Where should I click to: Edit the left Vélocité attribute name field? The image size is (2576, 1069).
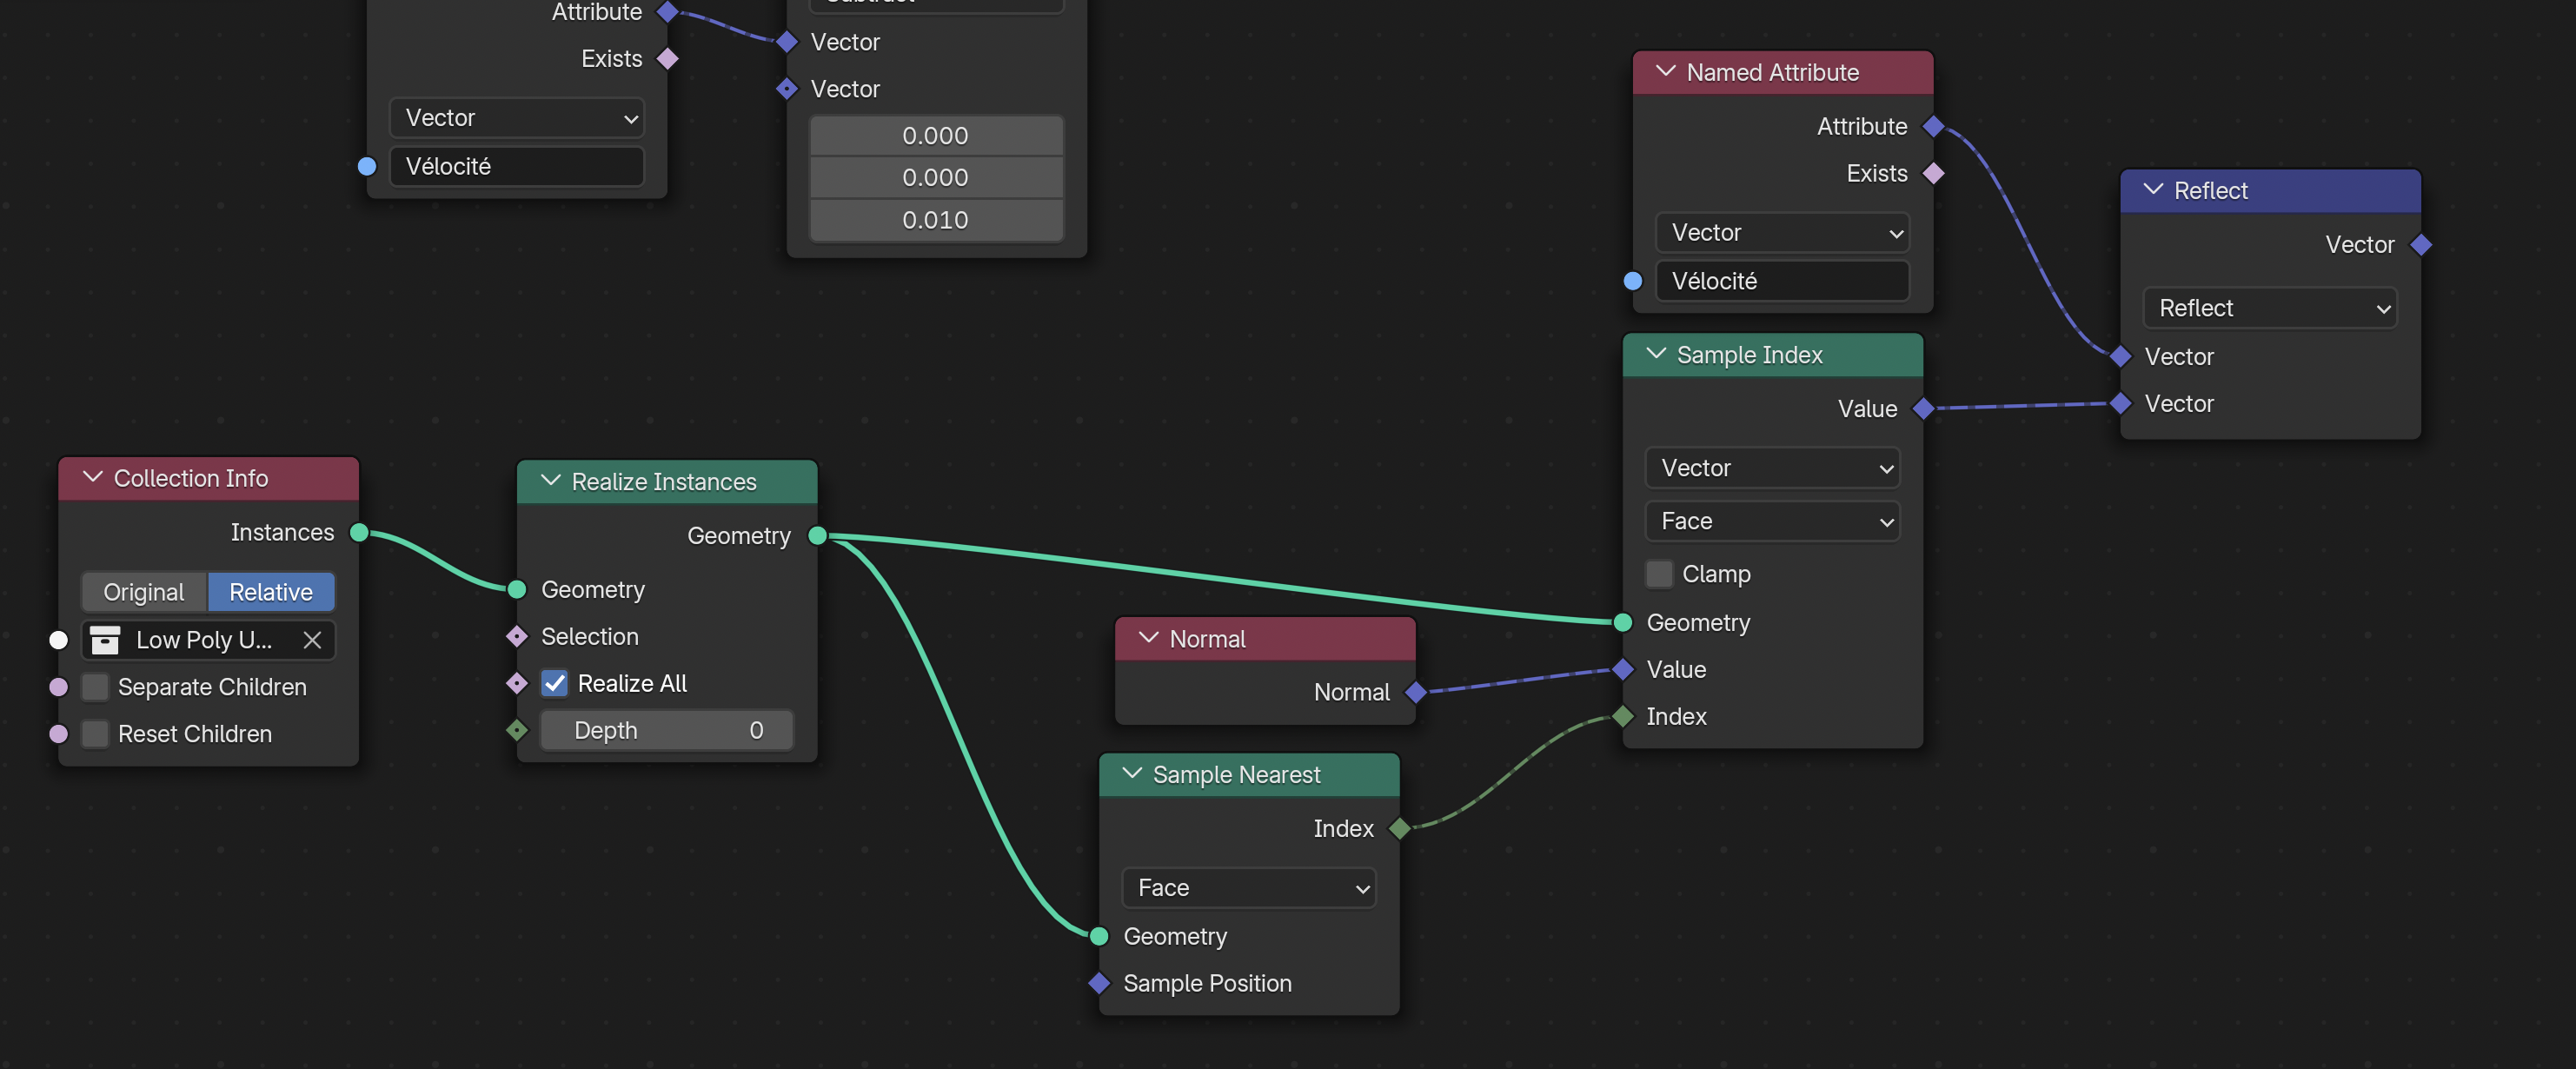(x=516, y=166)
